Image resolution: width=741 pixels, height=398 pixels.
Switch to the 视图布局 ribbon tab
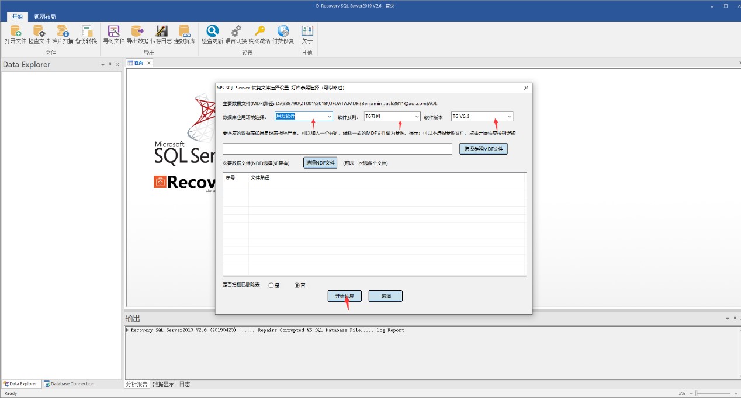point(45,17)
